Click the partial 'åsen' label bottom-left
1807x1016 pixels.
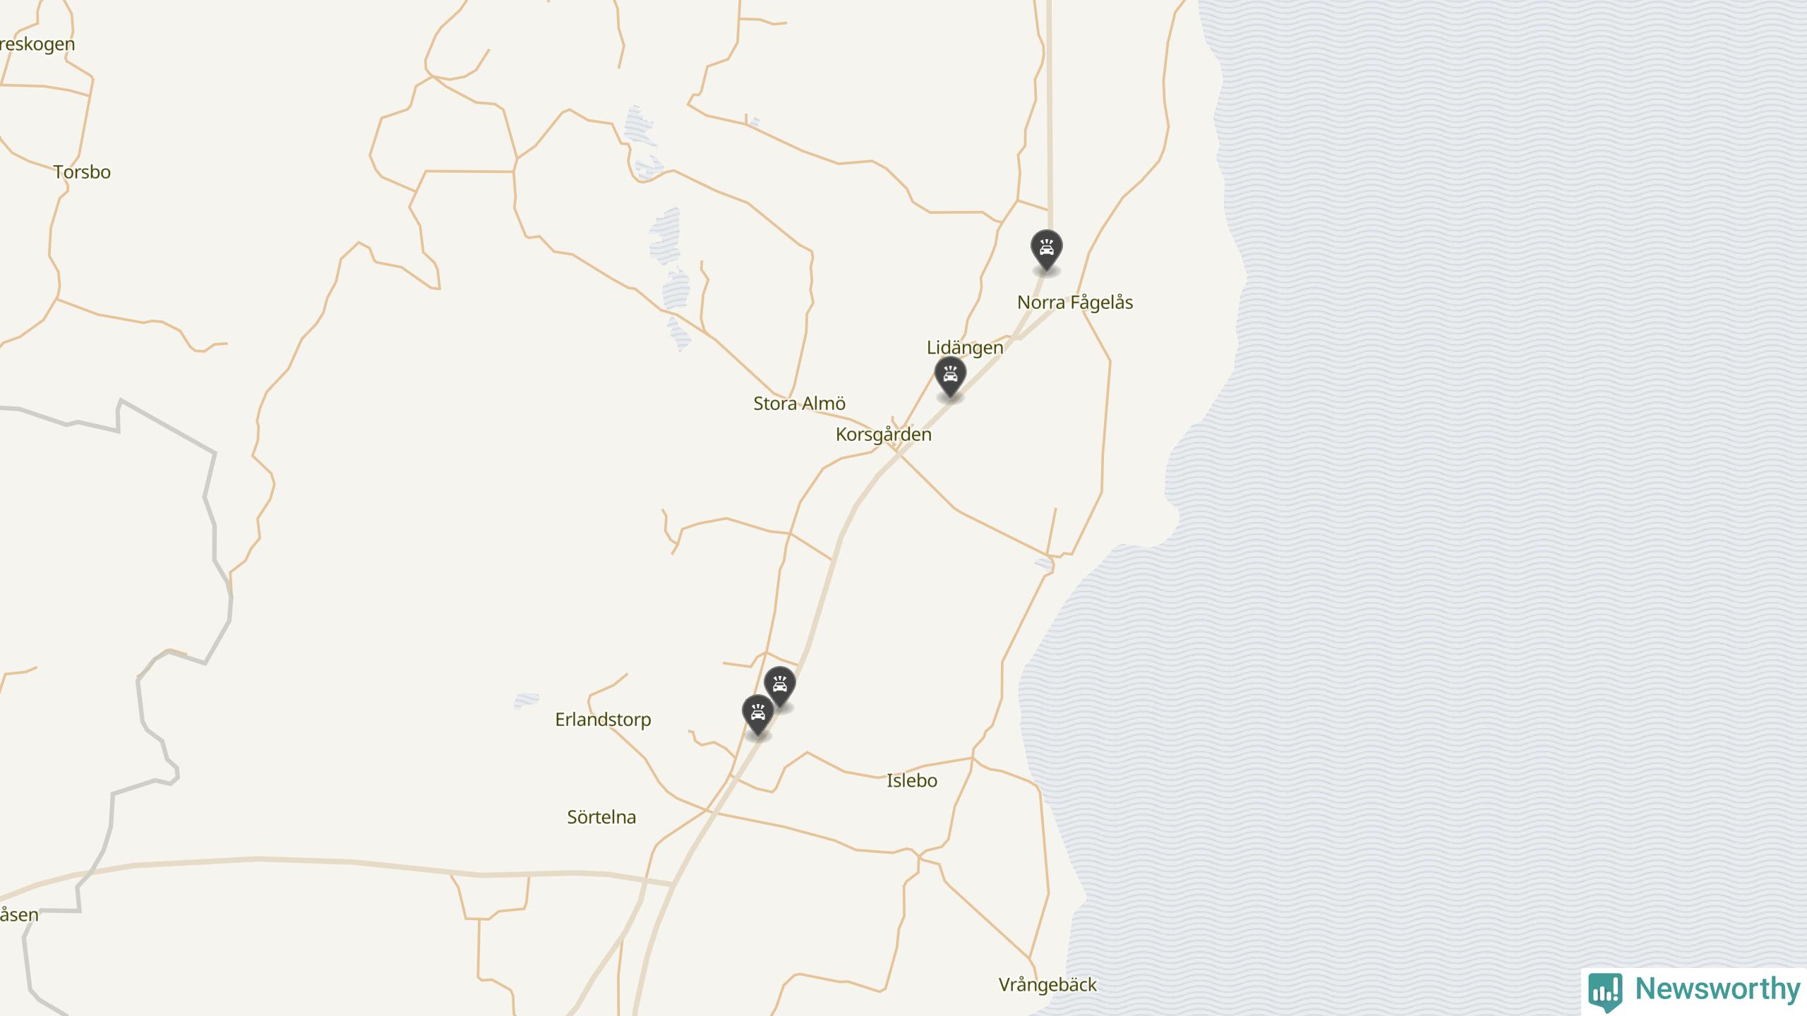(x=19, y=915)
